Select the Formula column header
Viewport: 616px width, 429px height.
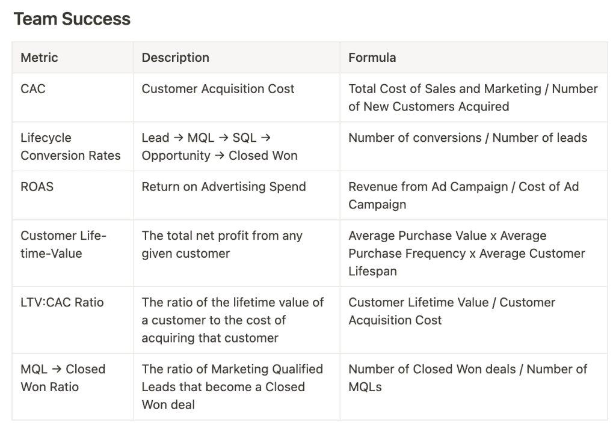tap(473, 57)
